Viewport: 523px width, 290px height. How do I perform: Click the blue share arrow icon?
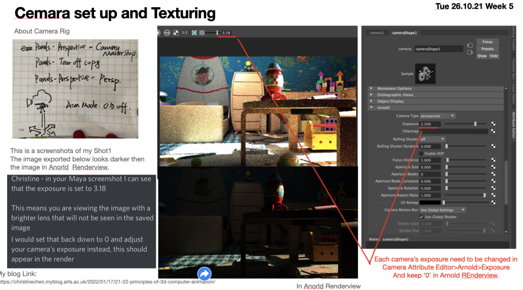pos(204,274)
